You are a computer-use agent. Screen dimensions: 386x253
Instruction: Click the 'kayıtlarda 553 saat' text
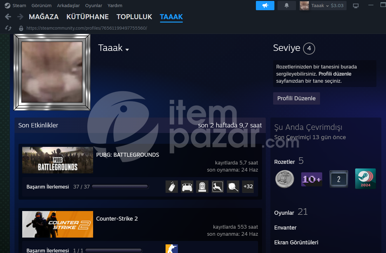point(236,227)
